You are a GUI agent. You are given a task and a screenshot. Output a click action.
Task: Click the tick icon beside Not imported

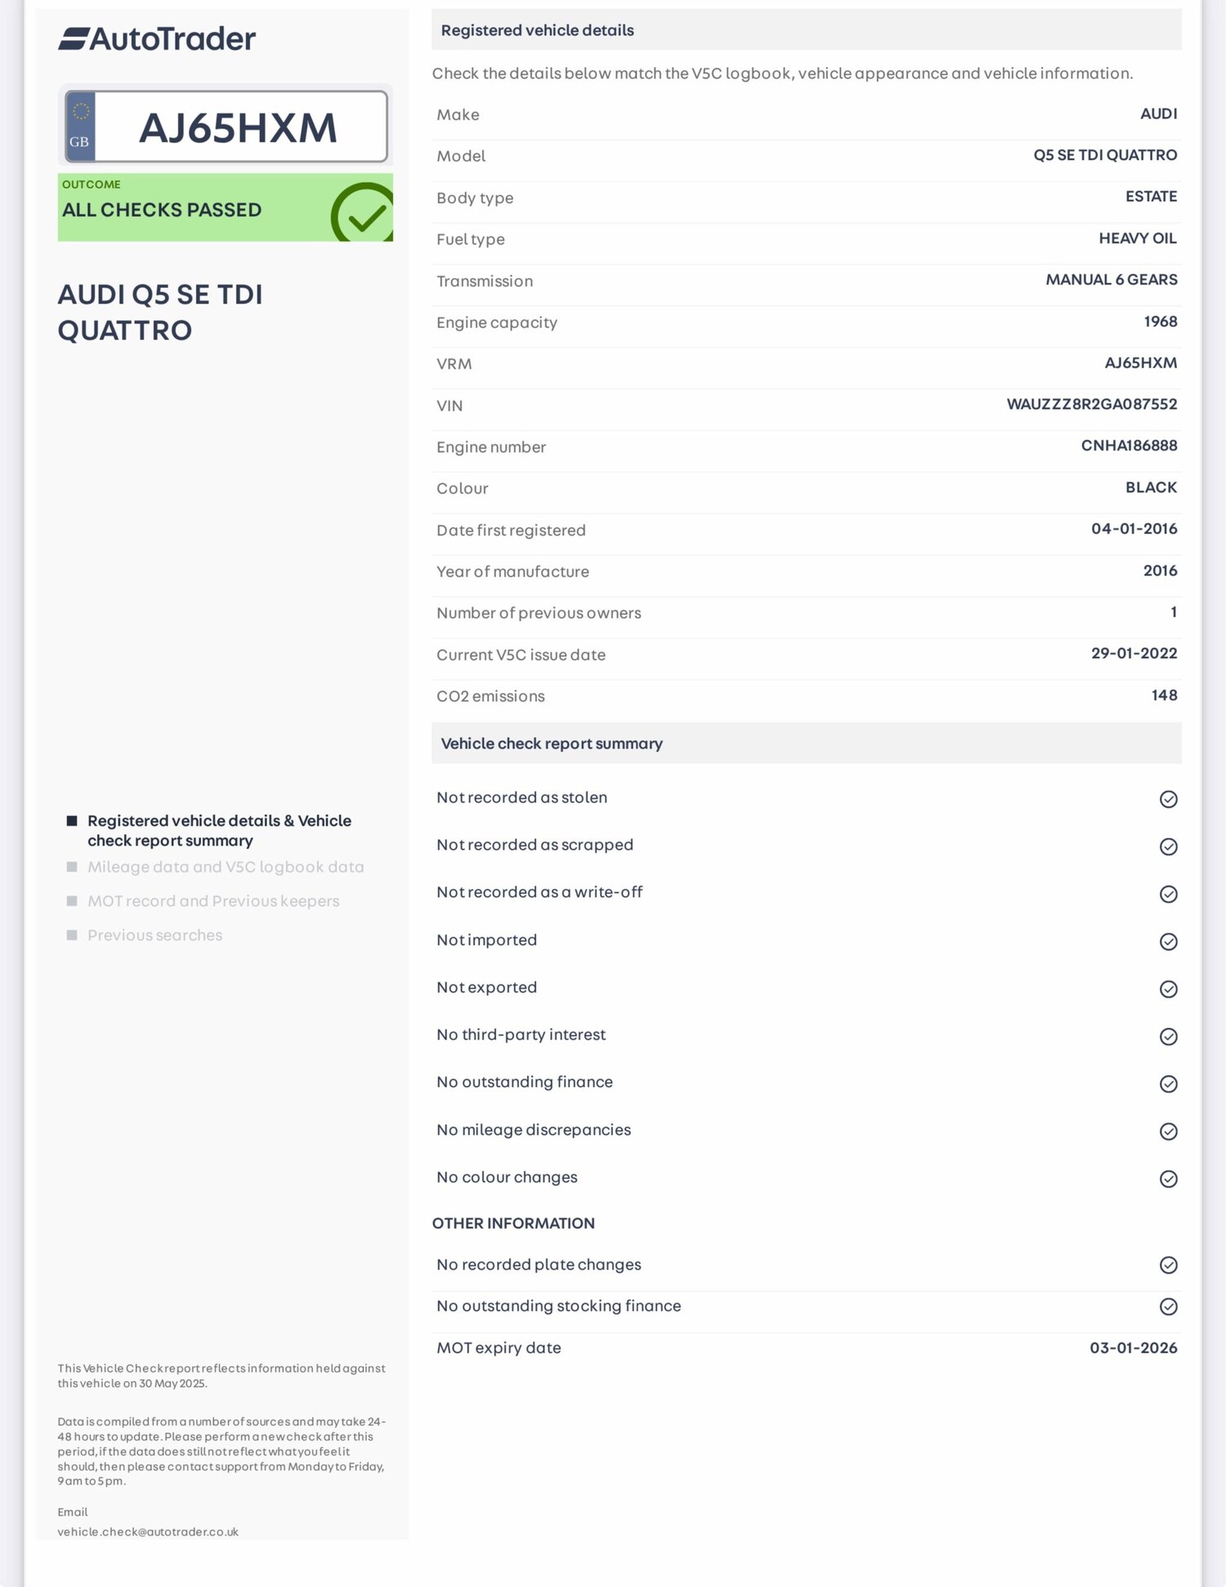click(1168, 941)
